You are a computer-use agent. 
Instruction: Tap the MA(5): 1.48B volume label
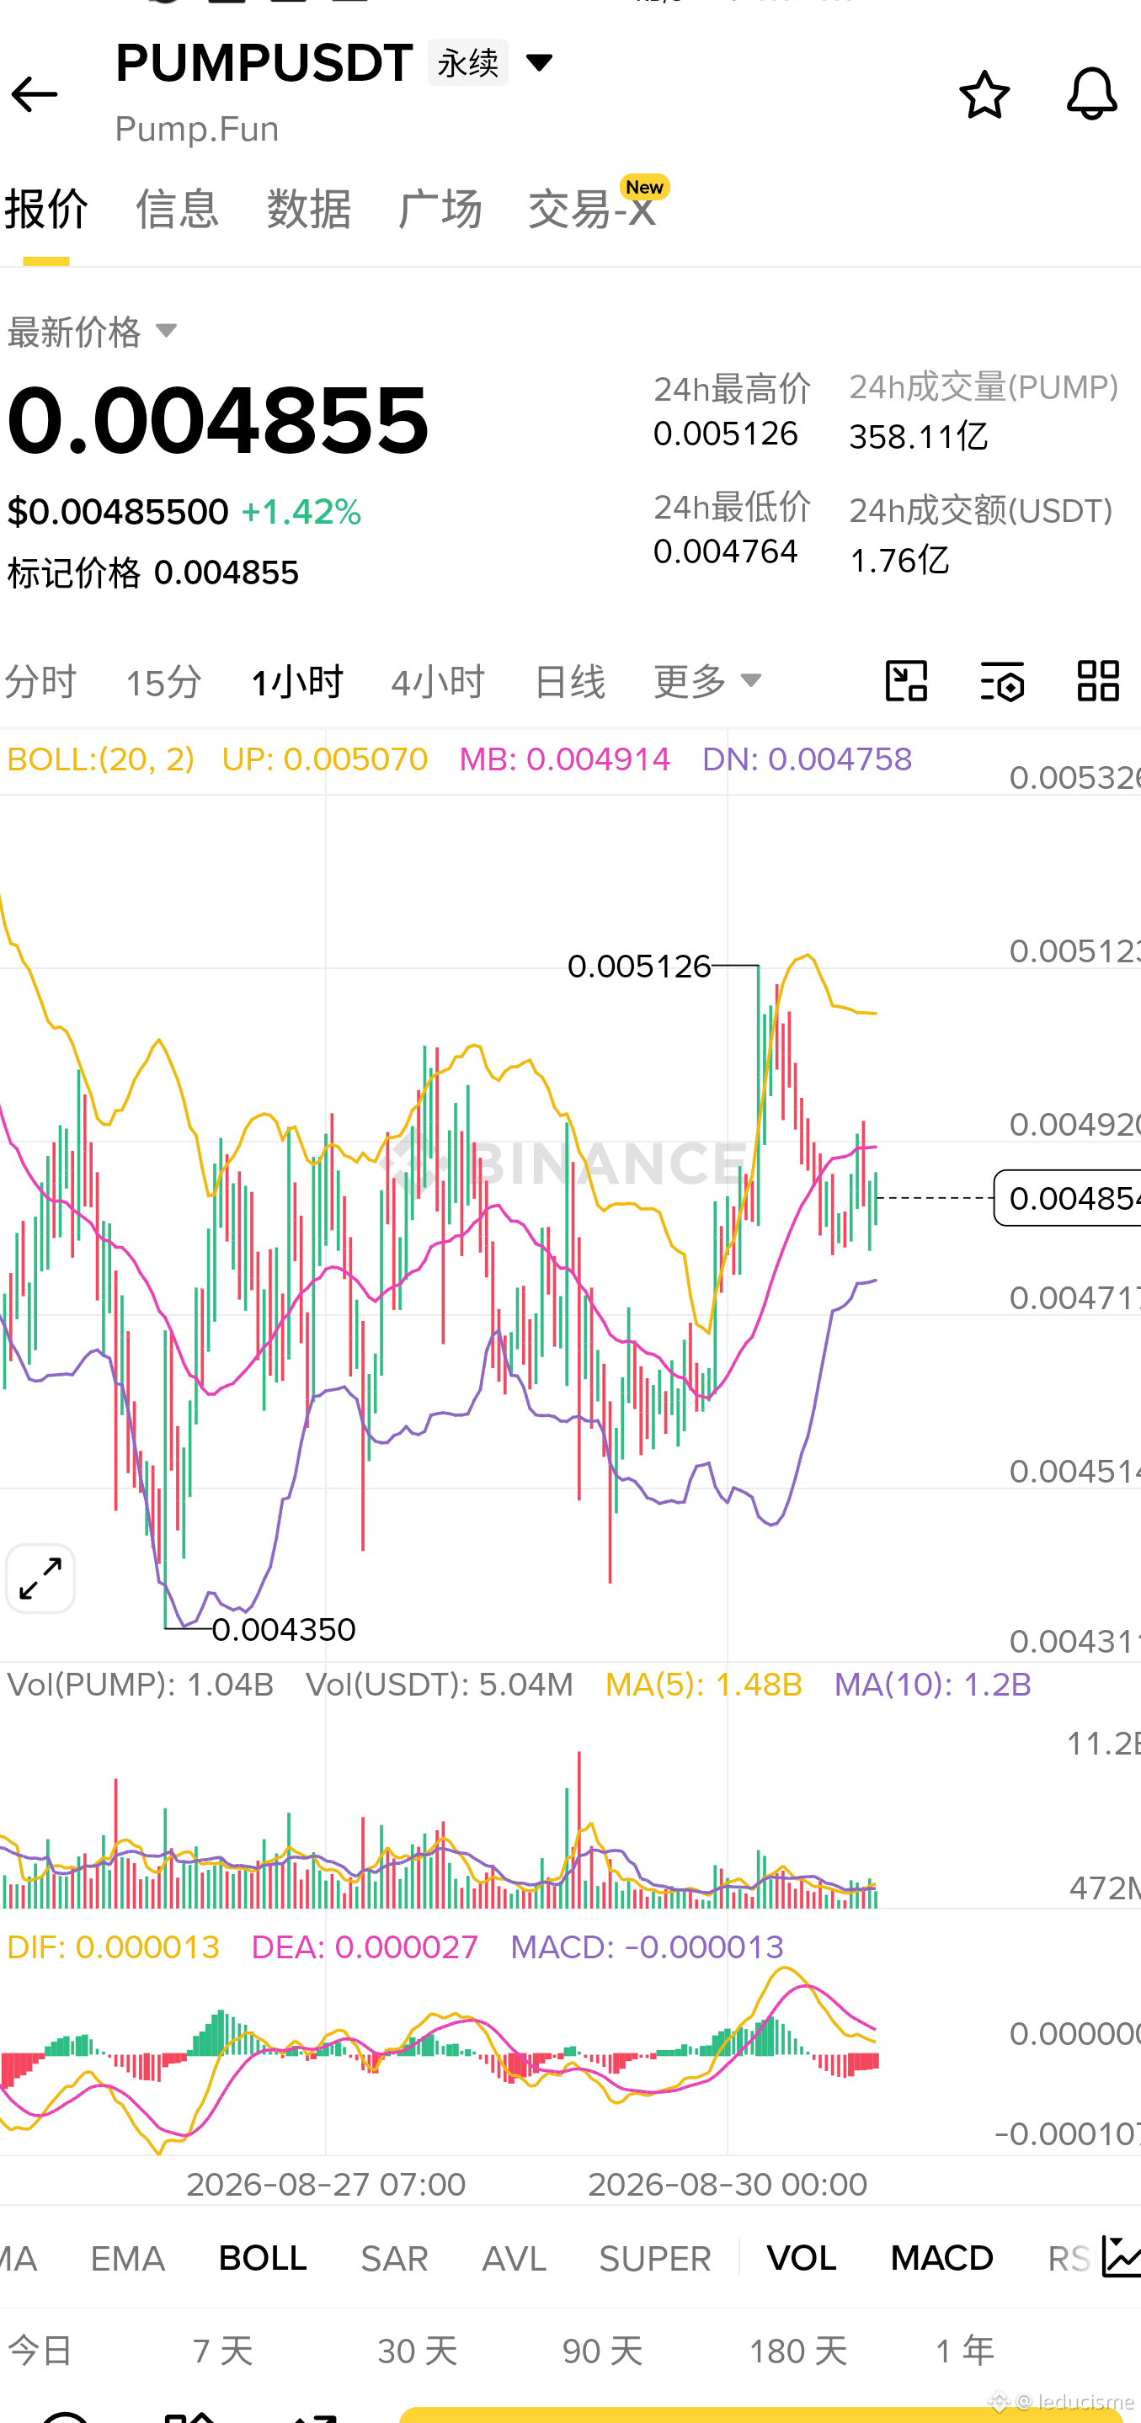[x=704, y=1685]
